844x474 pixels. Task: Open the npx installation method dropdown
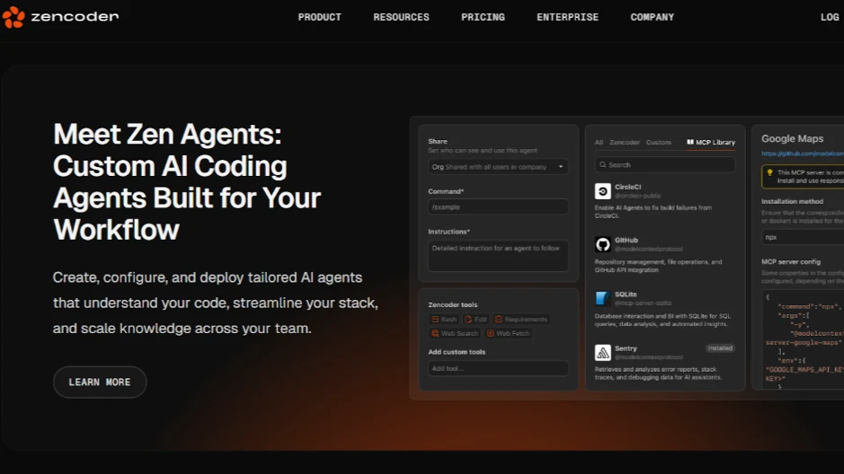[x=803, y=237]
